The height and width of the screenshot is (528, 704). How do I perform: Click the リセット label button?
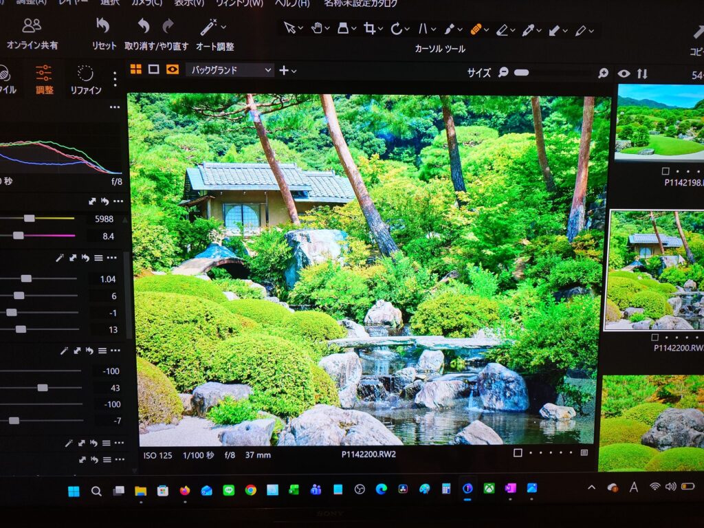pos(104,46)
